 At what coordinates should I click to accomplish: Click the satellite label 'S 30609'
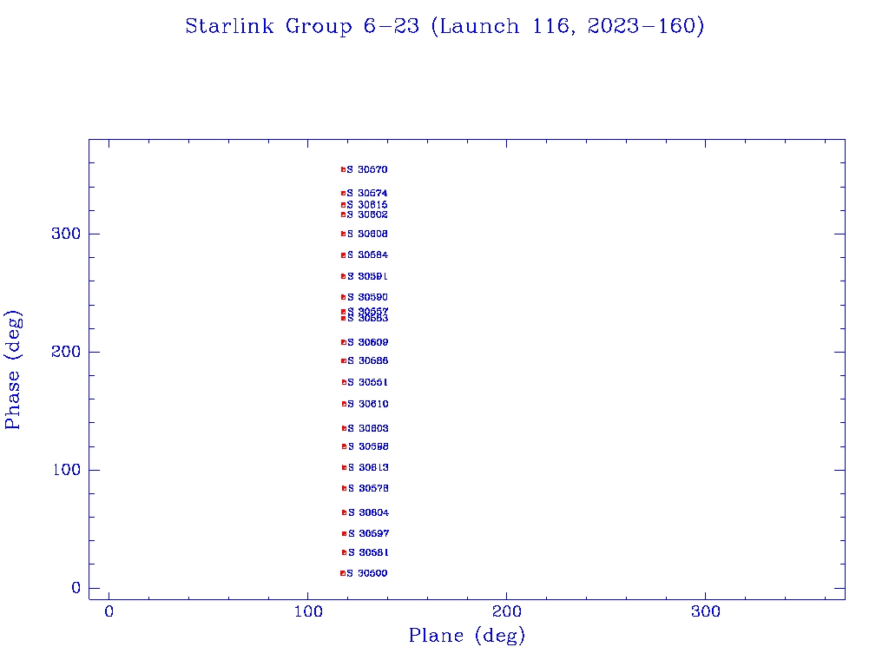click(368, 342)
